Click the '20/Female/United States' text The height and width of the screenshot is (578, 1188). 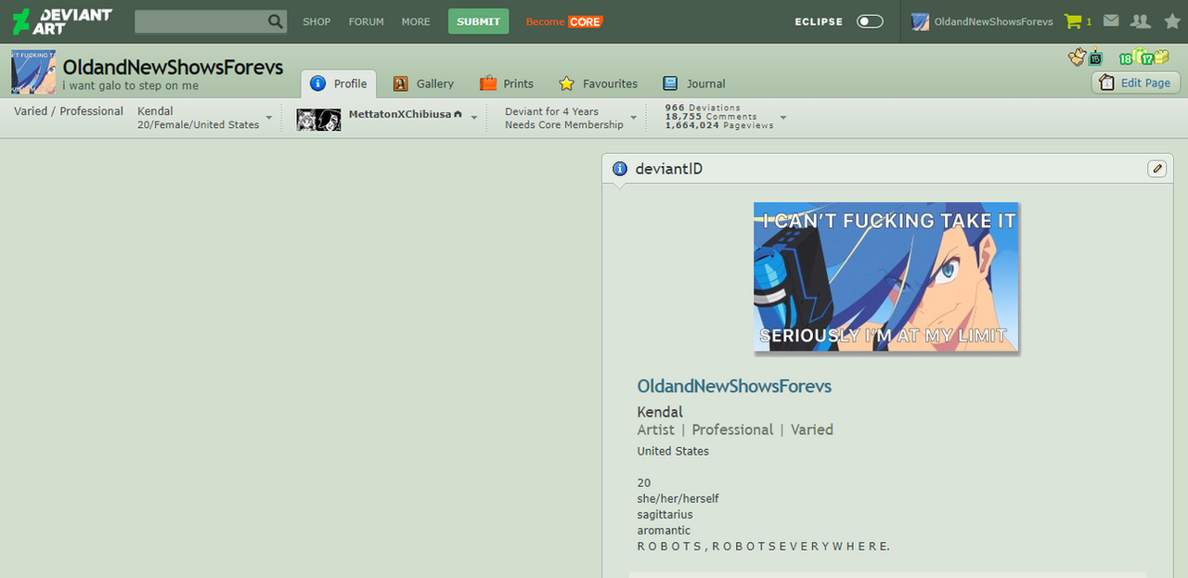point(199,125)
